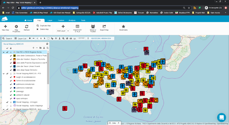Click the print map tool
This screenshot has width=229, height=125.
(x=71, y=38)
